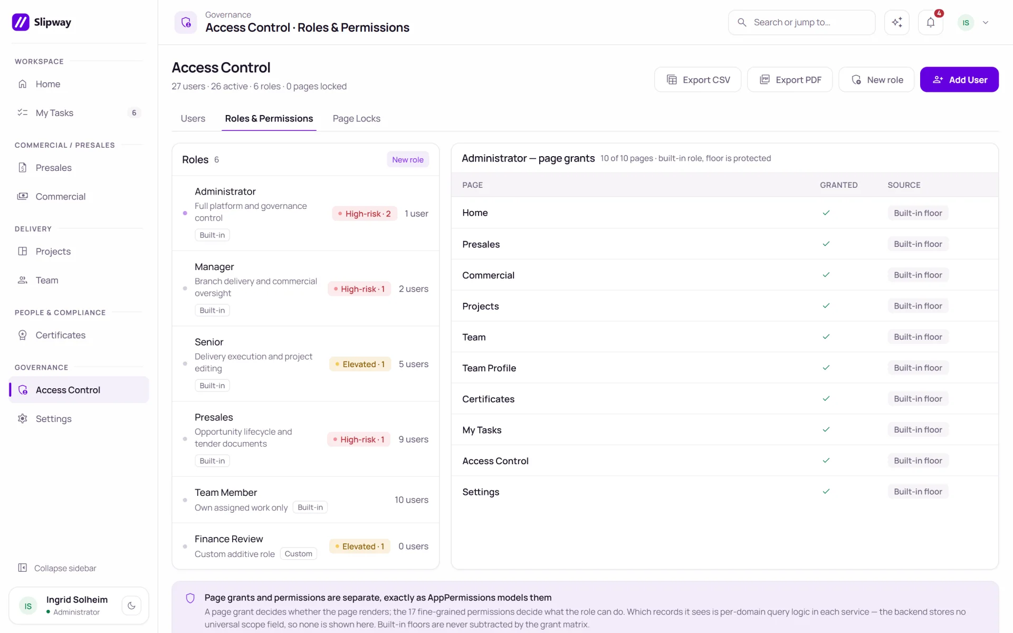Viewport: 1013px width, 633px height.
Task: Select the Presales role in the list
Action: coord(305,439)
